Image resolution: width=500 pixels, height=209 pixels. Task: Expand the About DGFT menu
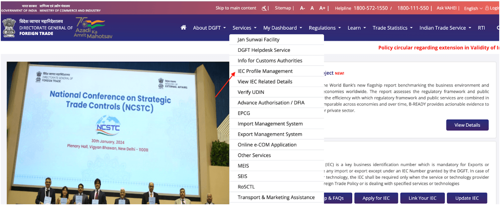click(x=209, y=28)
